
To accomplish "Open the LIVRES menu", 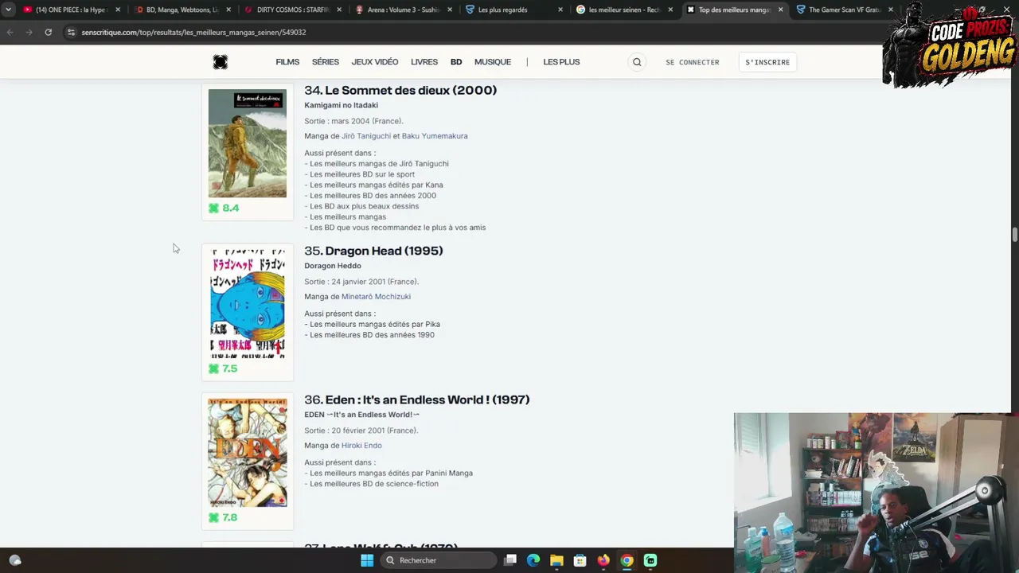I will [x=424, y=62].
